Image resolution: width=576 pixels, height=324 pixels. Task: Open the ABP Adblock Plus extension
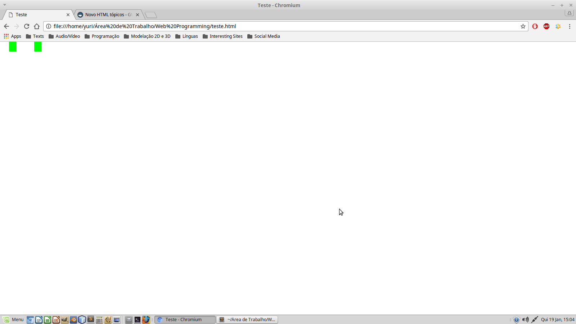click(546, 26)
